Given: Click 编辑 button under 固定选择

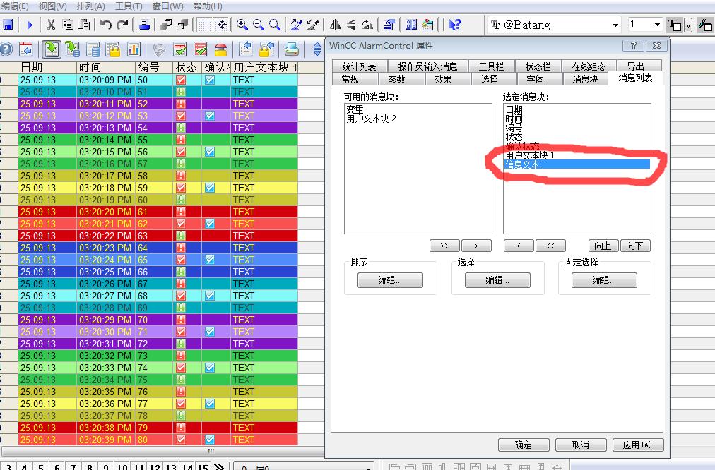Looking at the screenshot, I should pyautogui.click(x=604, y=280).
